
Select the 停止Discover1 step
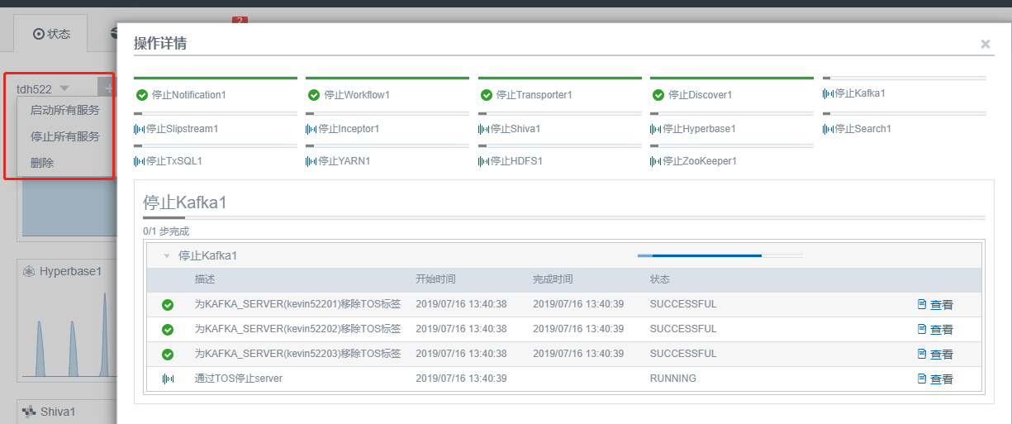(x=699, y=95)
